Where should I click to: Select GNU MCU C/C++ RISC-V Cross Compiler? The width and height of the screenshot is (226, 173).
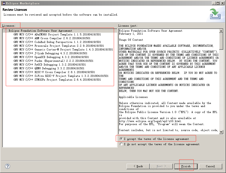click(x=54, y=72)
